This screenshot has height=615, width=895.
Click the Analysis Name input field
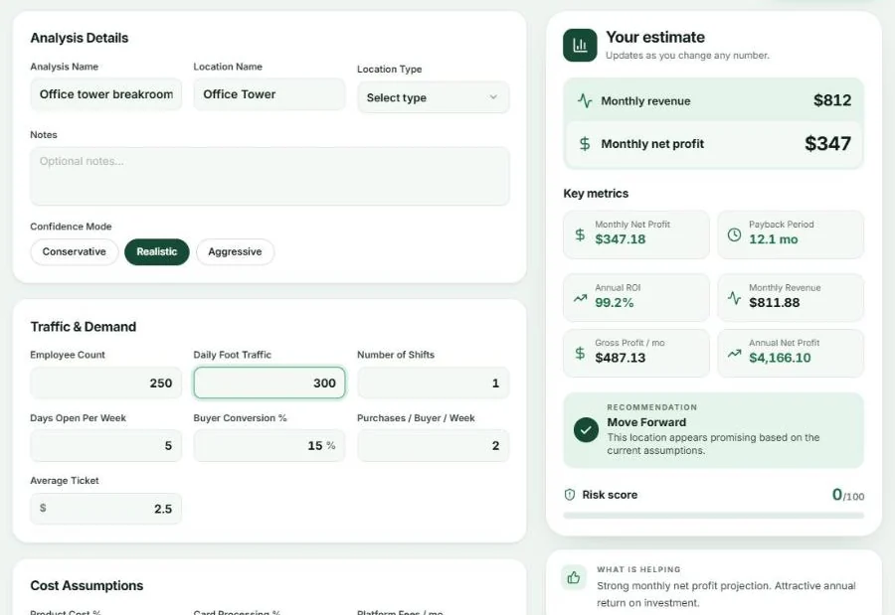coord(106,94)
